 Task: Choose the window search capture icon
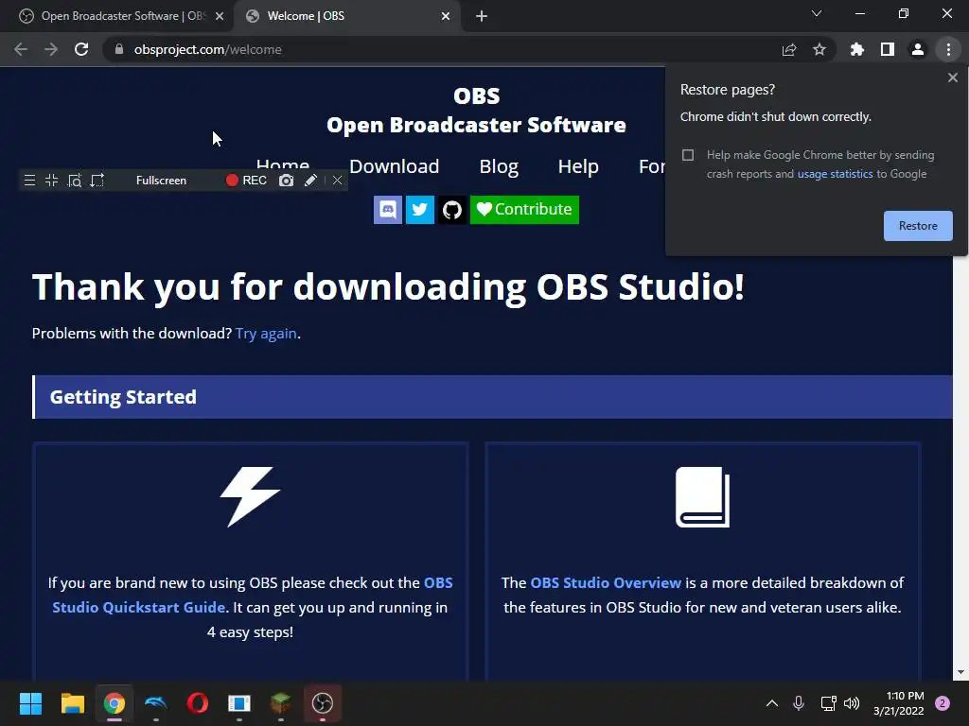click(74, 181)
